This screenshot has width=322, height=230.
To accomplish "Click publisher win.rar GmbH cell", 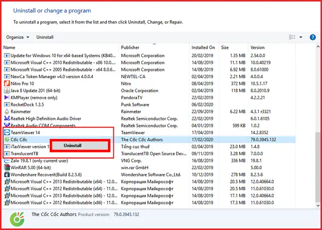I will point(134,168).
